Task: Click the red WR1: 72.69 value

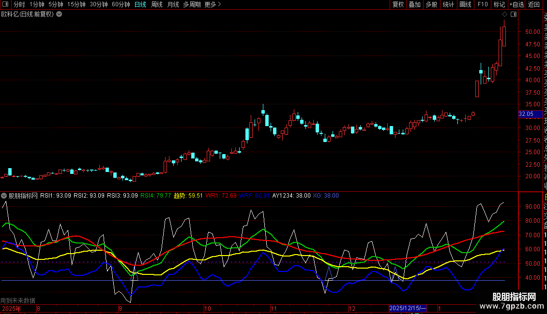Action: click(221, 196)
